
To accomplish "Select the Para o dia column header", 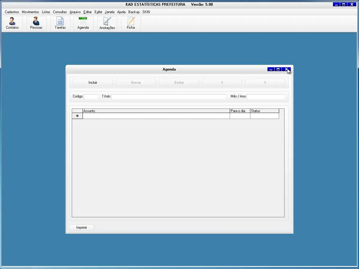I will (240, 111).
